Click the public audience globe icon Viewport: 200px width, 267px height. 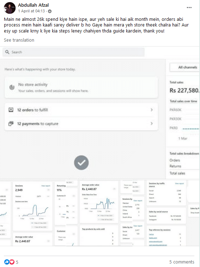tap(50, 11)
